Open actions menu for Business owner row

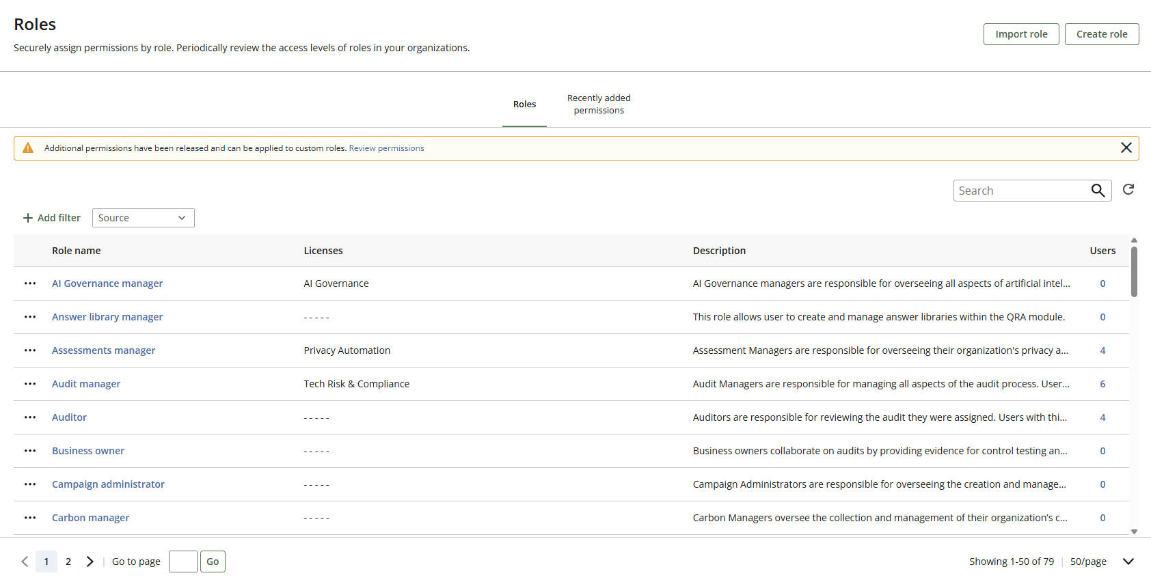[30, 451]
